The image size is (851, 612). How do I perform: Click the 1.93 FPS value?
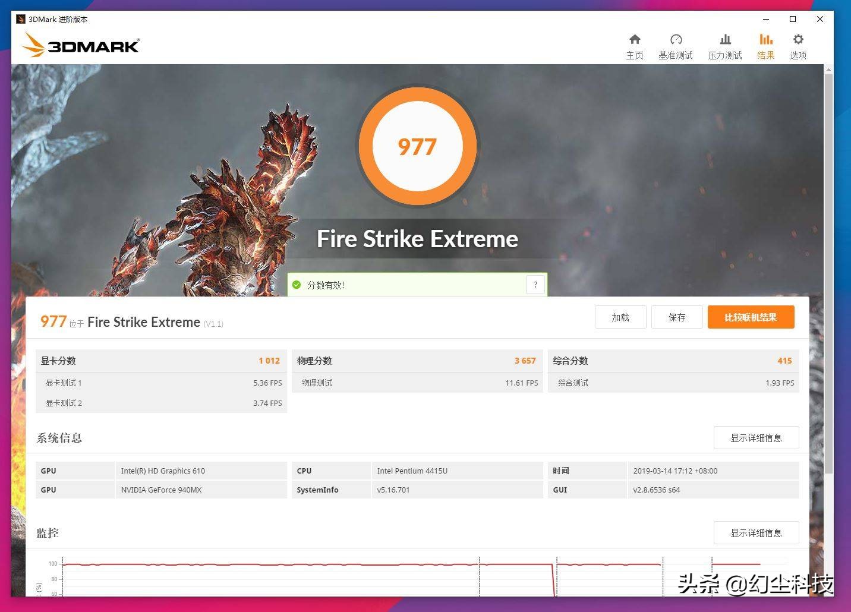(780, 383)
